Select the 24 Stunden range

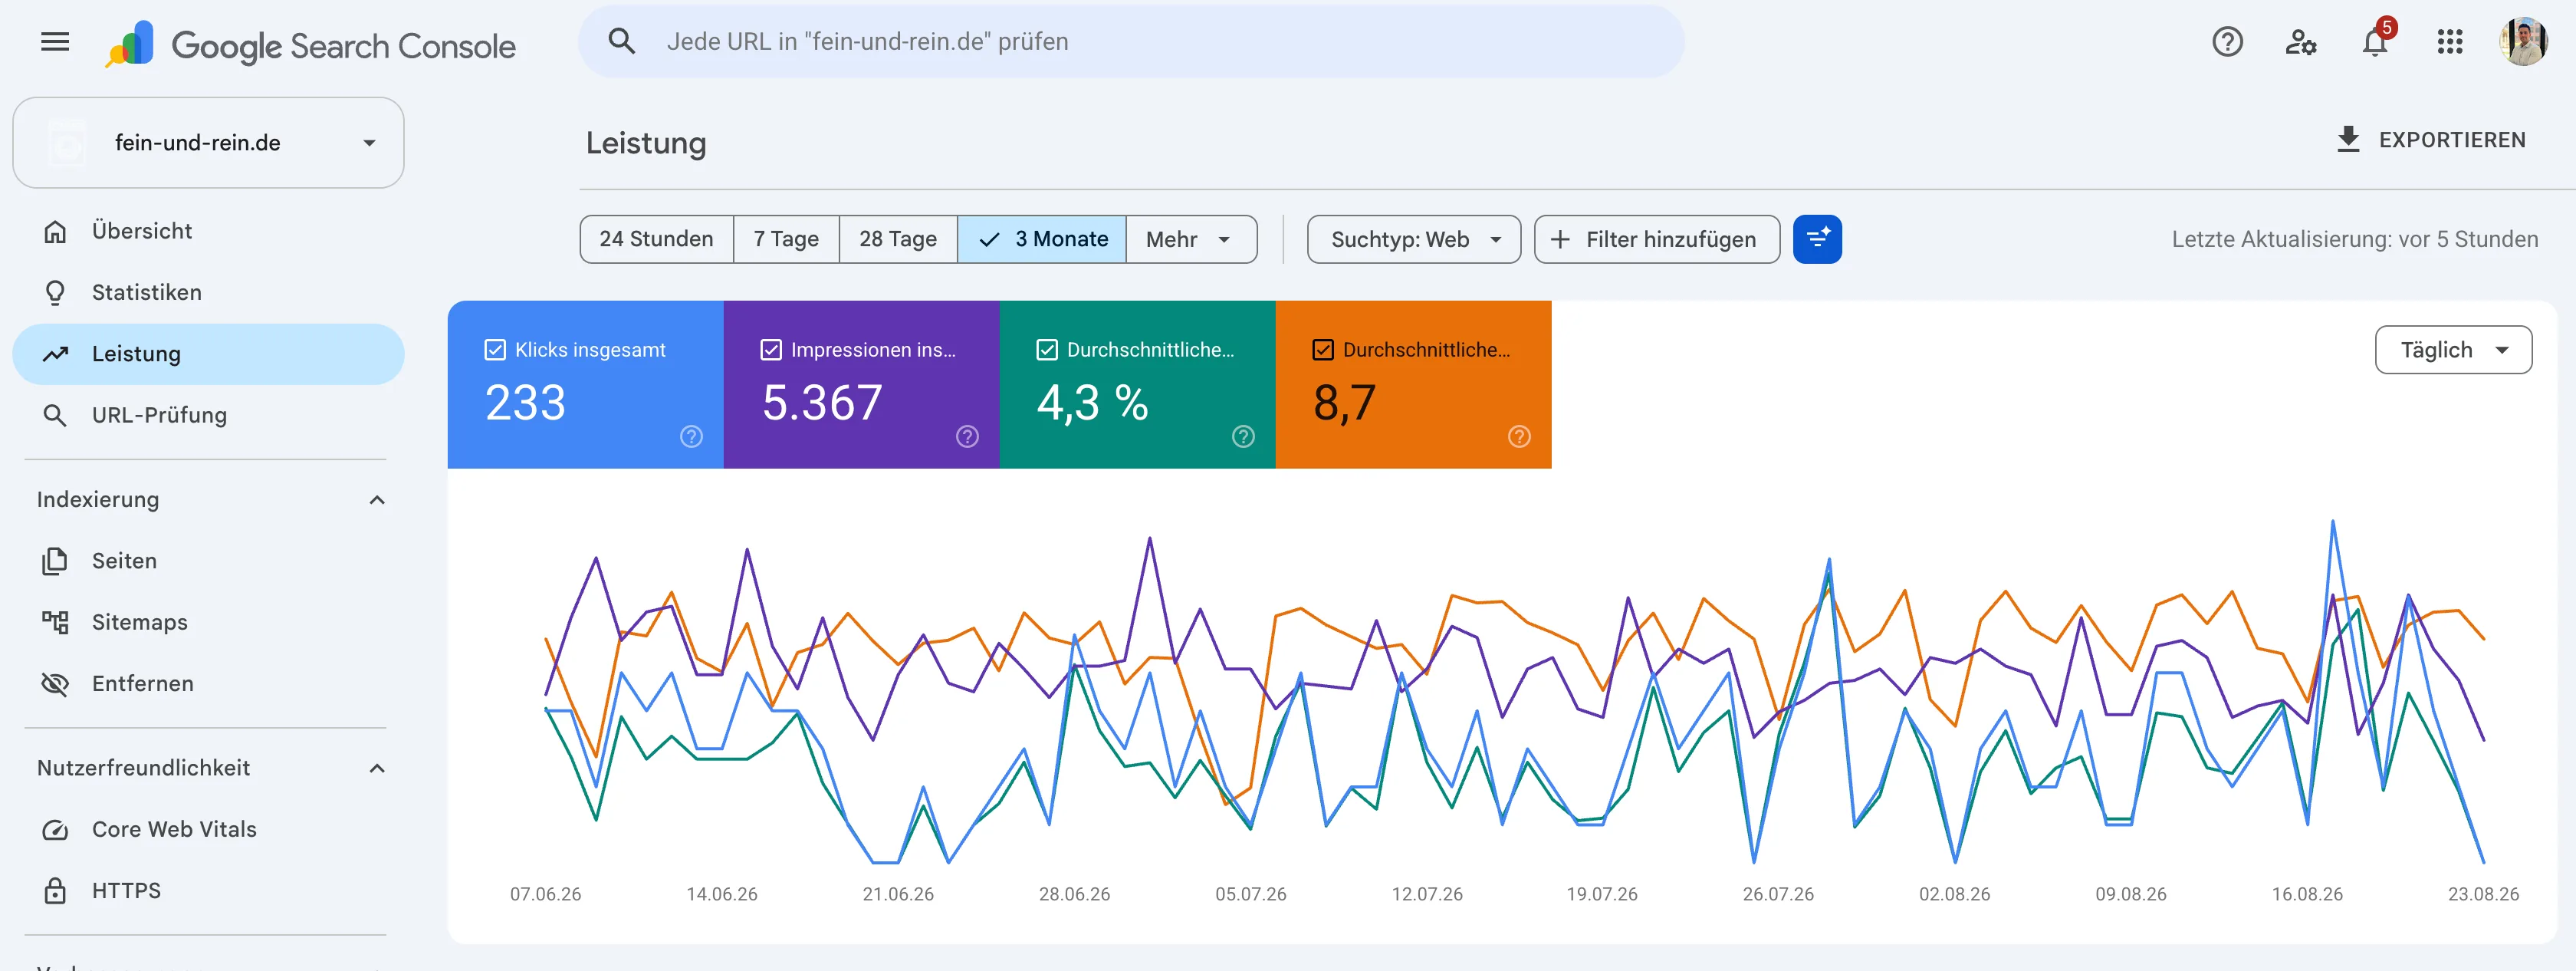(x=656, y=239)
